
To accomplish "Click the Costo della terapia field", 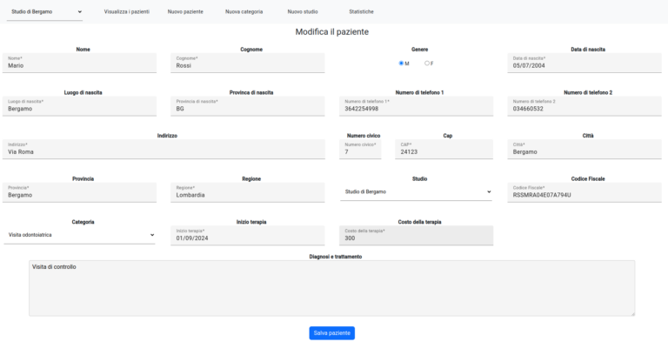I will point(417,236).
